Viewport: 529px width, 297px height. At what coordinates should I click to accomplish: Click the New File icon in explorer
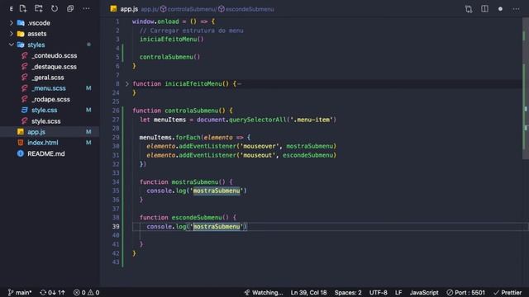click(23, 9)
